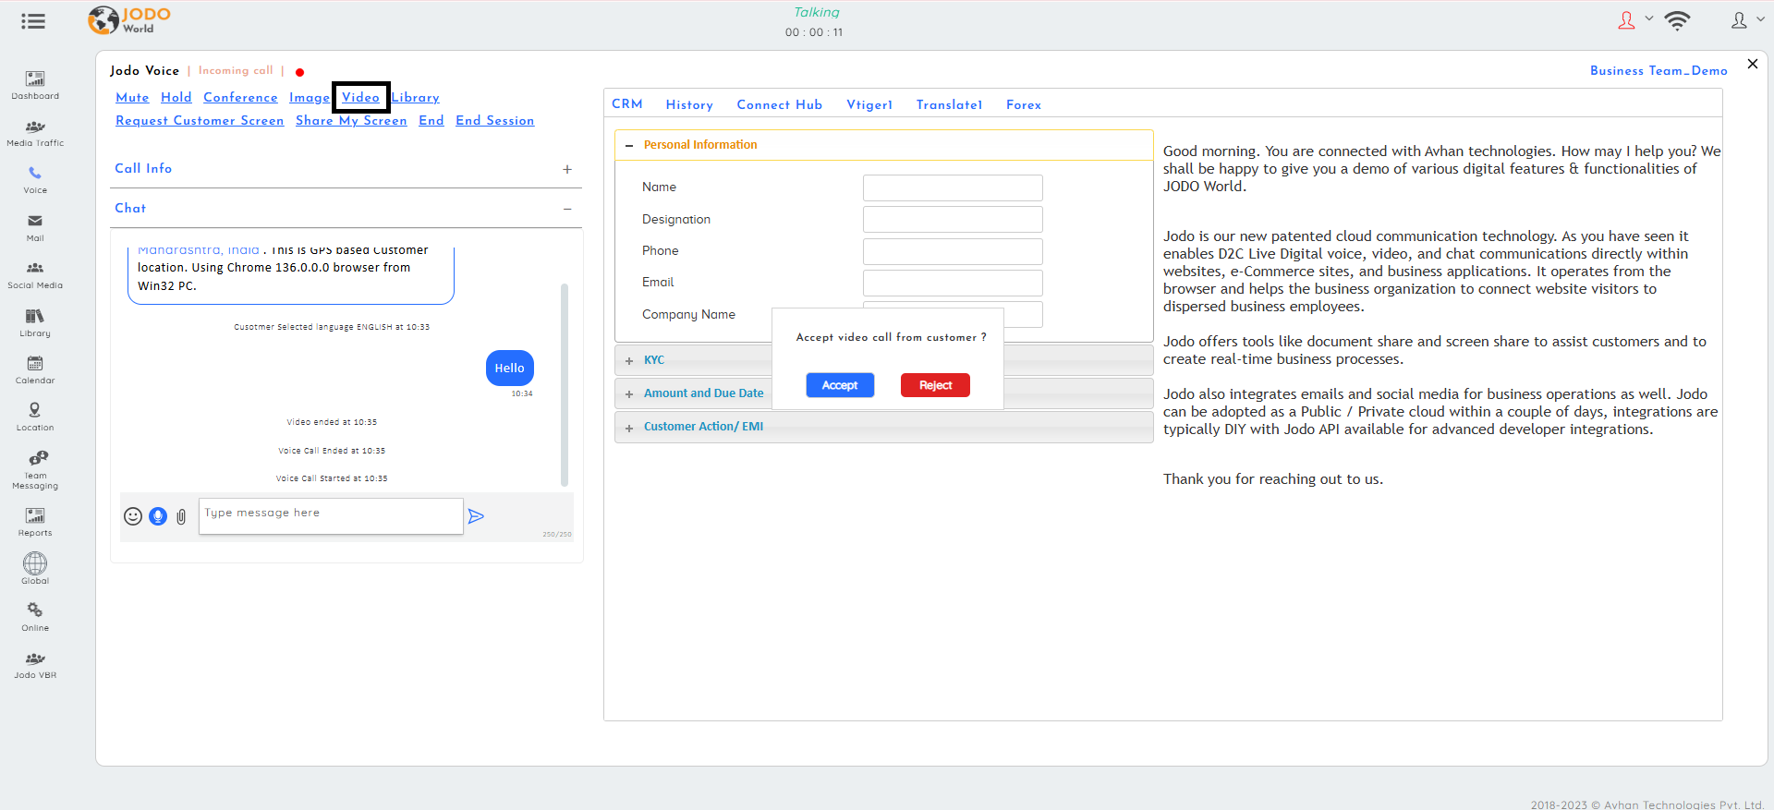Collapse the Personal Information section
Viewport: 1774px width, 810px height.
[629, 145]
